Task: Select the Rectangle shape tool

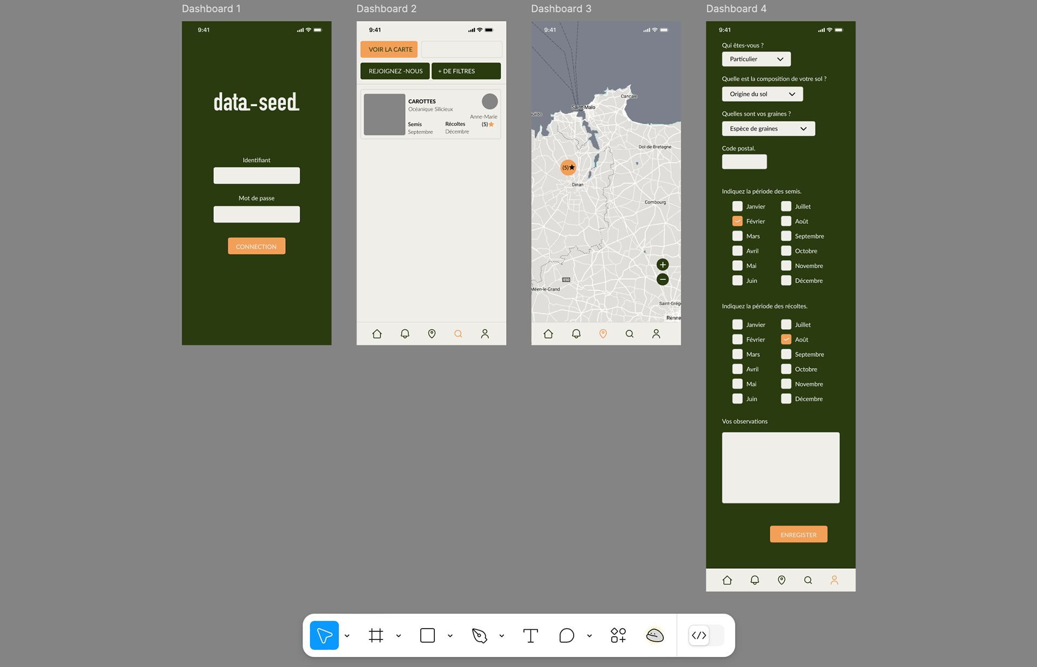Action: pos(427,635)
